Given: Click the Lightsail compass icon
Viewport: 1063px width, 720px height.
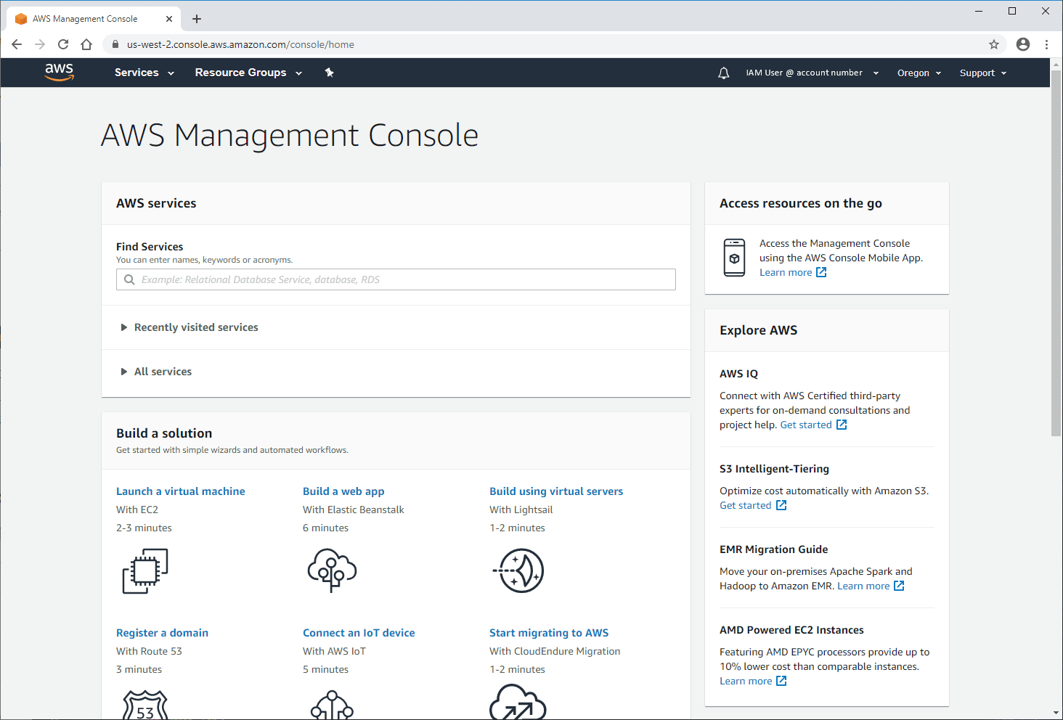Looking at the screenshot, I should coord(519,570).
